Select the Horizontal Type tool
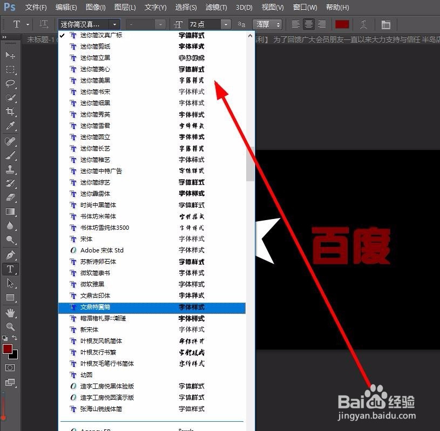Viewport: 440px width, 431px height. click(10, 269)
